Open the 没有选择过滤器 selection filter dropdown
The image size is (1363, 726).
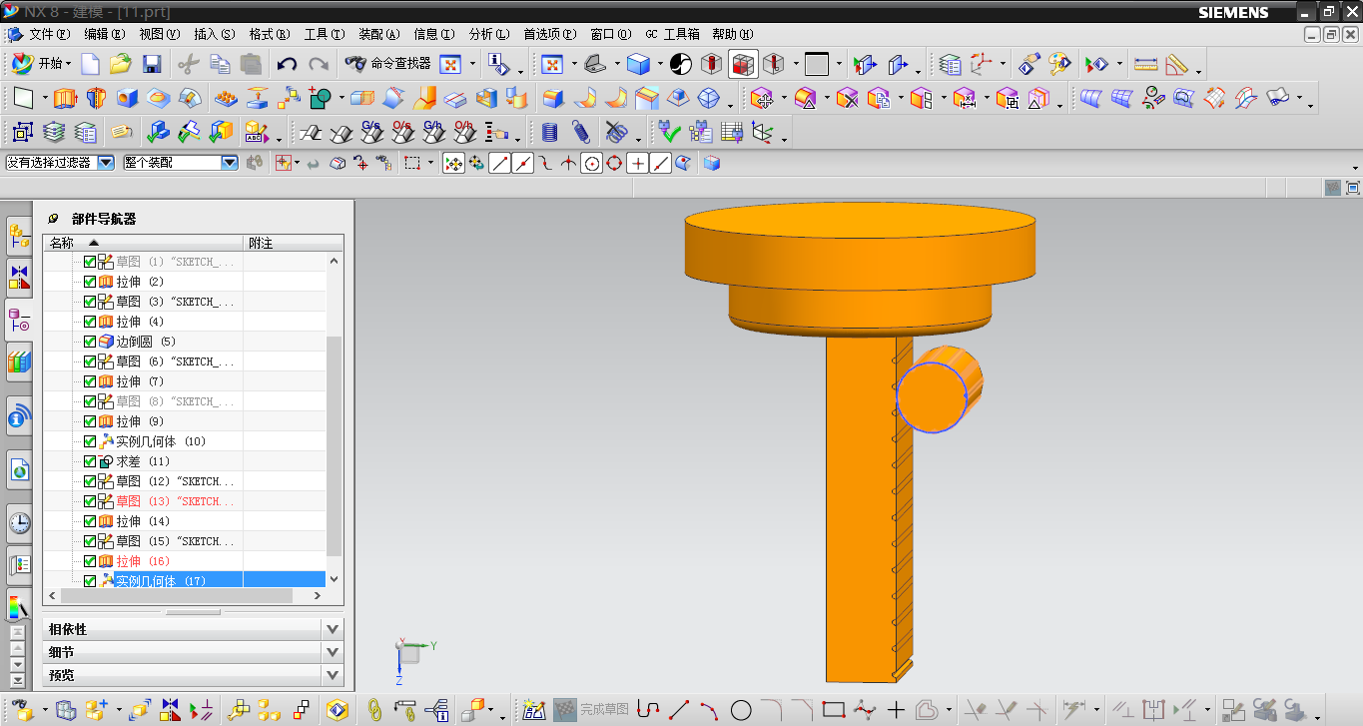coord(105,162)
